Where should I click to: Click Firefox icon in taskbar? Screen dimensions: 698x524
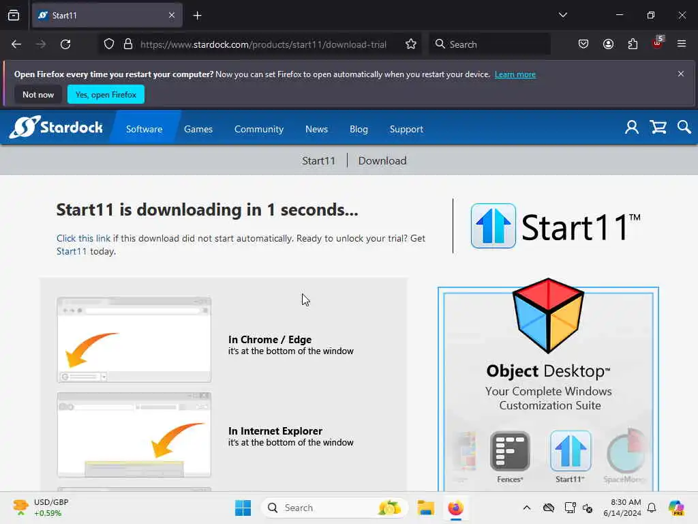click(x=455, y=508)
